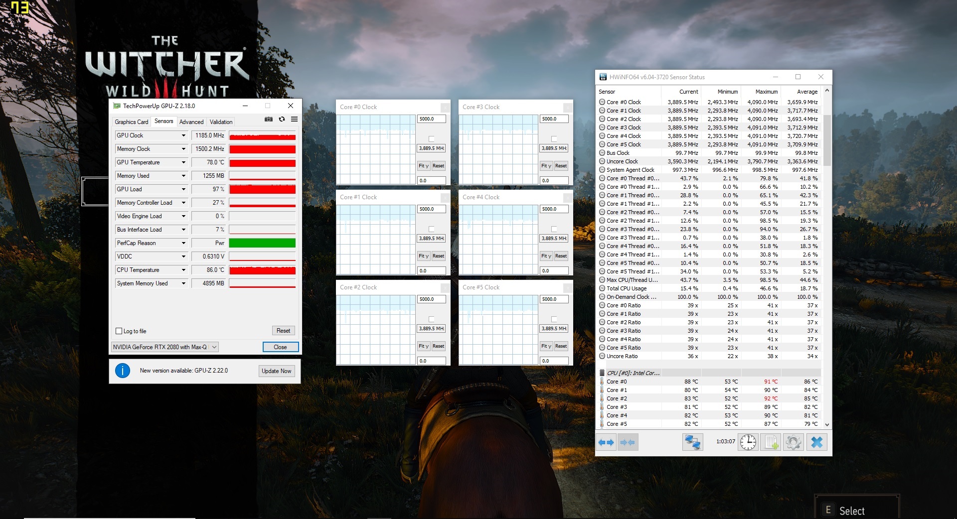Click the clock icon to reset HWiNFO timer

[x=748, y=442]
